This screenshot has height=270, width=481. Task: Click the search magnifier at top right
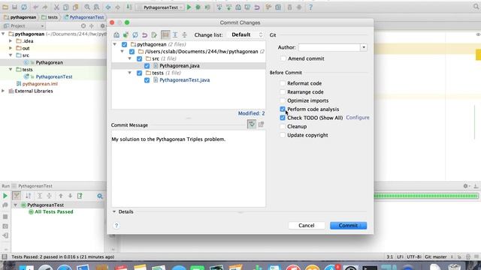(x=476, y=7)
